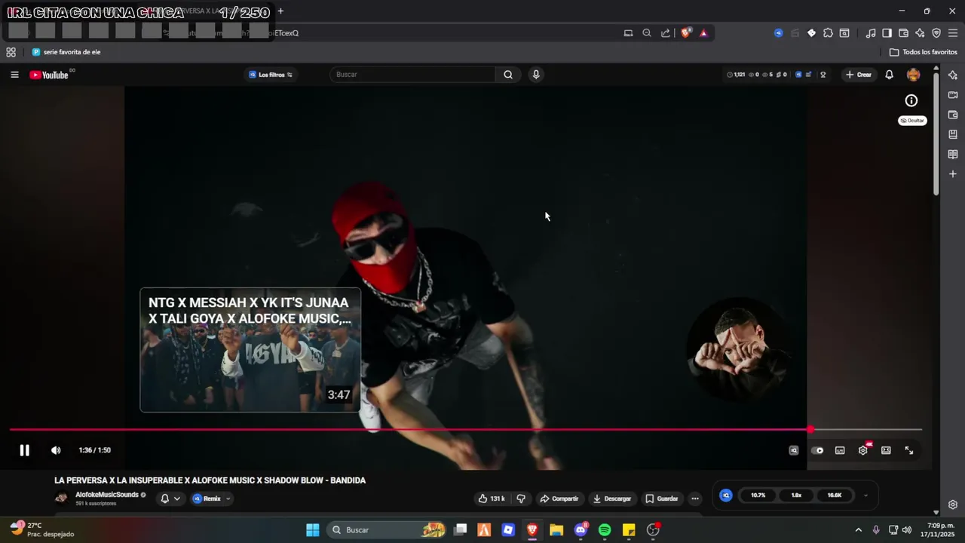Image resolution: width=965 pixels, height=543 pixels.
Task: Click the 16.6K vidIQ stat
Action: tap(835, 495)
